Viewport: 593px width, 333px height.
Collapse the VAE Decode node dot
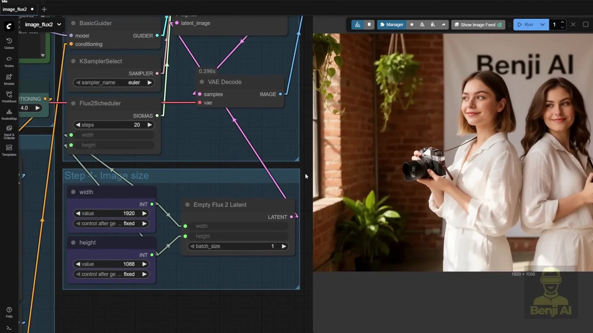(x=202, y=82)
